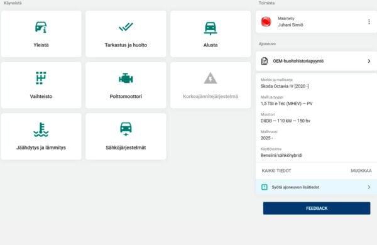377x245 pixels.
Task: Open the Vaihteisto label
Action: pos(41,96)
